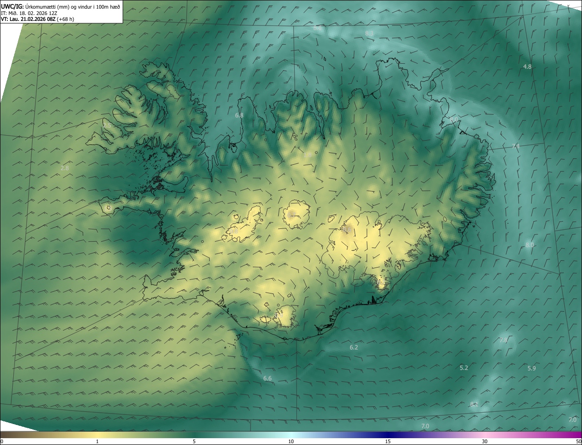Screen dimensions: 582x445
Task: Click the 2.5 value over the Westfjords
Action: [107, 126]
